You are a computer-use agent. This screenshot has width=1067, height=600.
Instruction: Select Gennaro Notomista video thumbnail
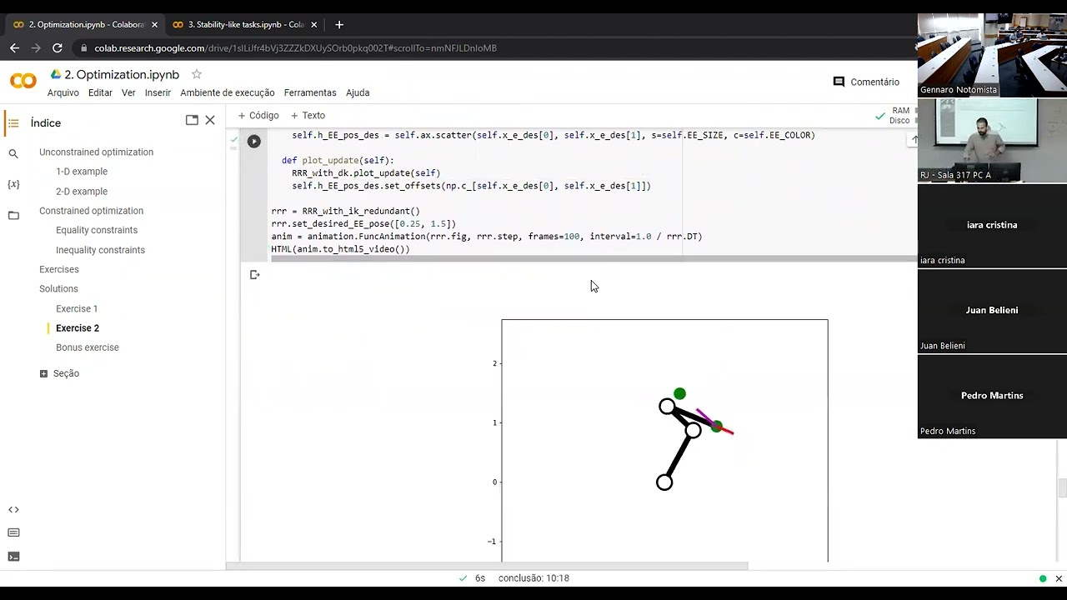coord(992,55)
